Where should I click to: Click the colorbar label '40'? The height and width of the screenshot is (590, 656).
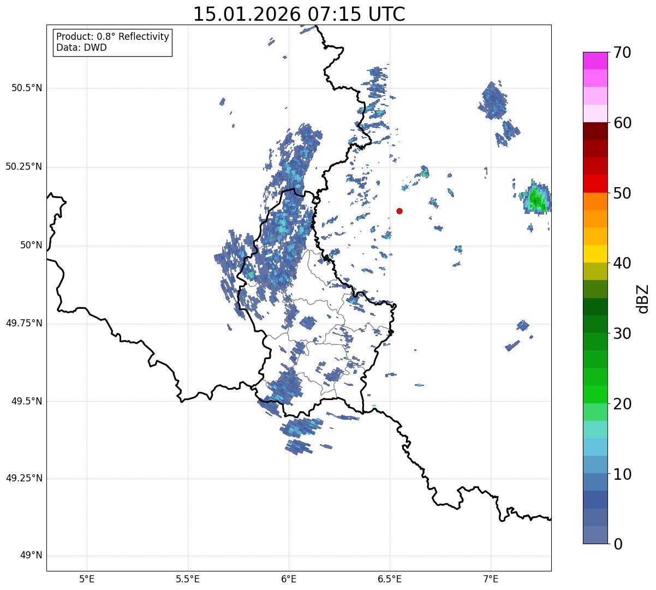click(623, 263)
